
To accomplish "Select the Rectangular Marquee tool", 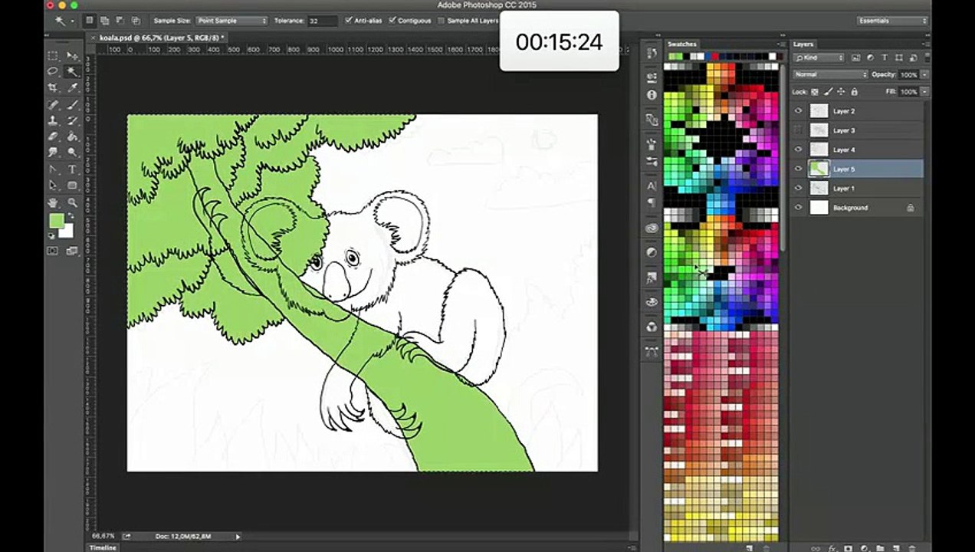I will coord(53,56).
